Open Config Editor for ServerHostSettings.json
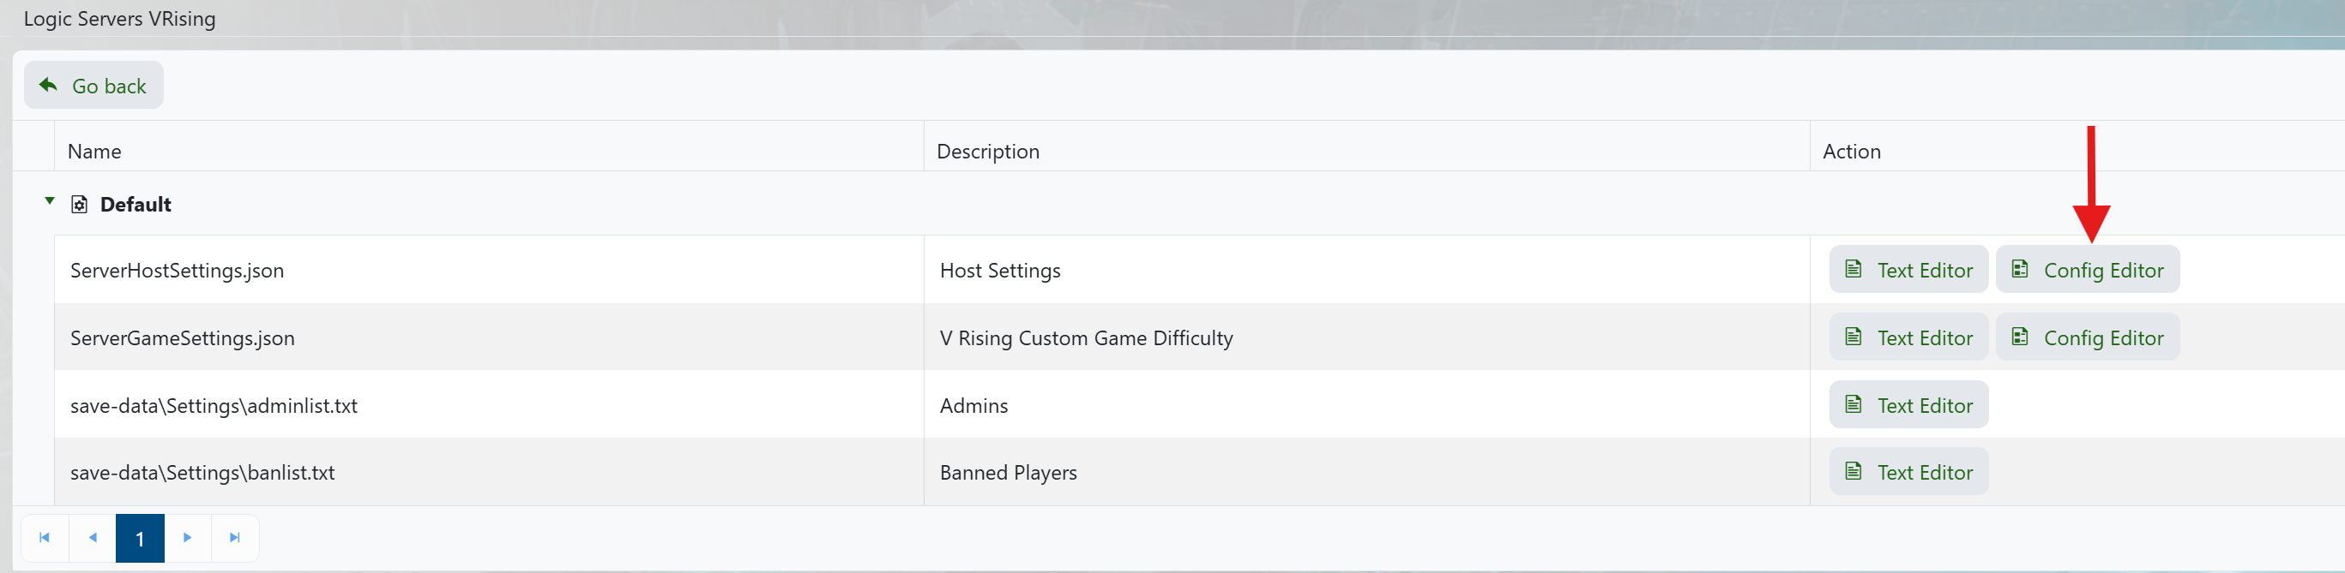The width and height of the screenshot is (2345, 573). click(x=2087, y=270)
